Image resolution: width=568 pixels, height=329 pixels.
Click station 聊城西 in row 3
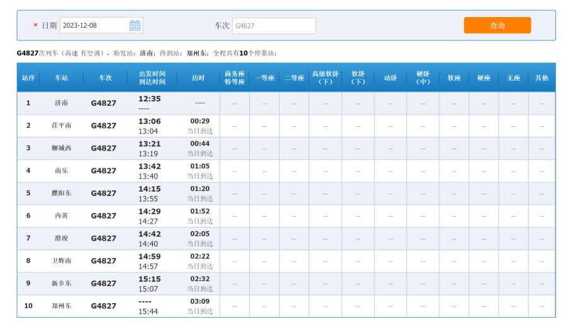pos(61,148)
